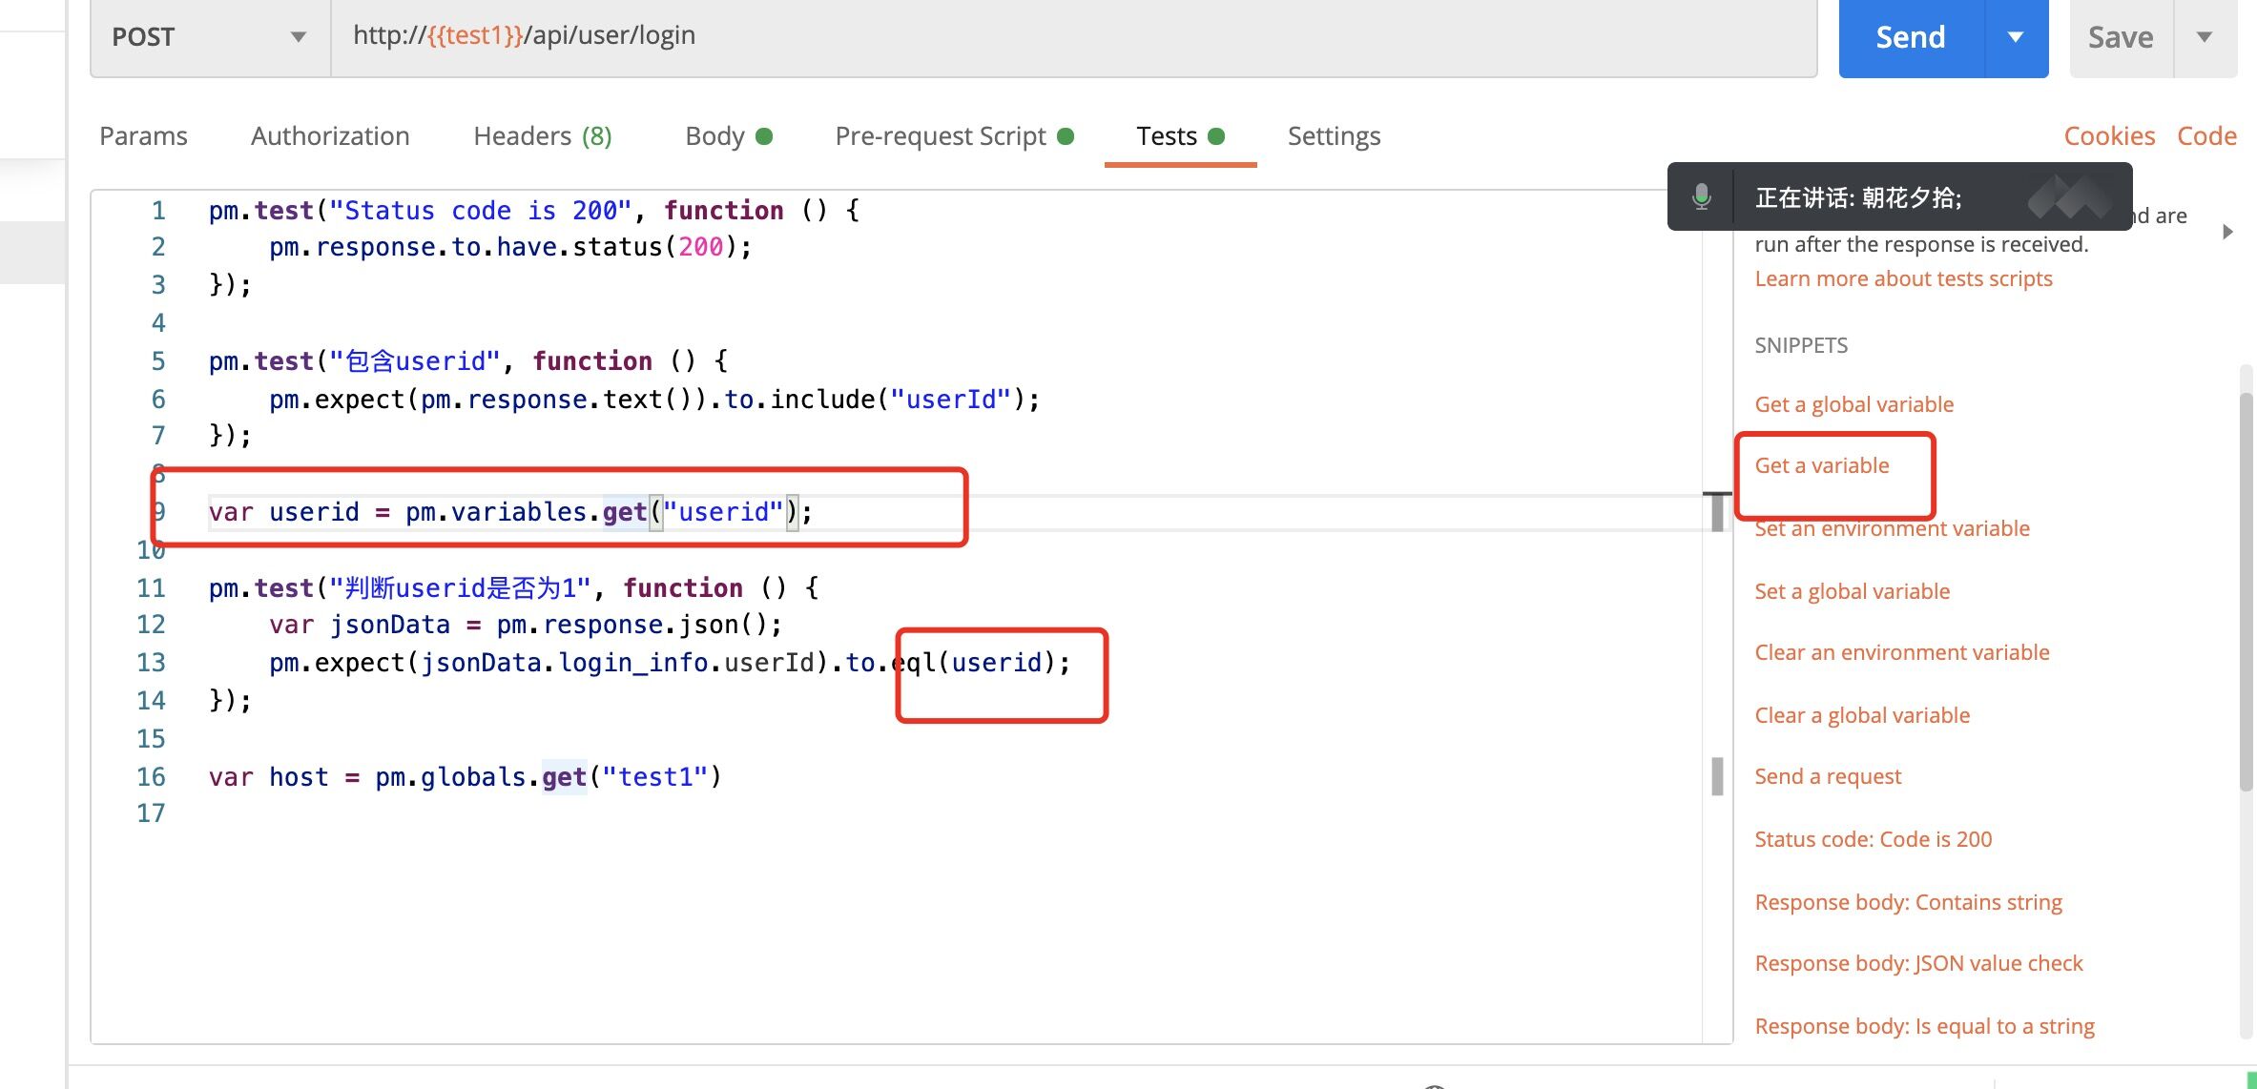Expand the Save button dropdown arrow
Viewport: 2257px width, 1089px height.
coord(2205,37)
